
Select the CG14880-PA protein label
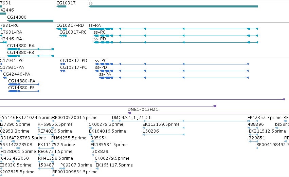22,81
